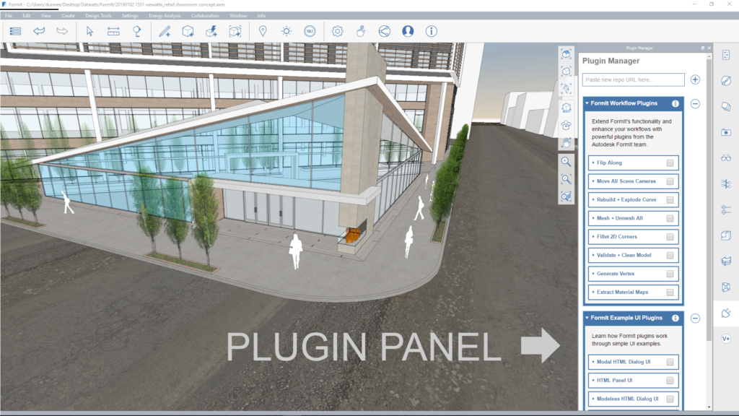Screen dimensions: 739x416
Task: Open the V+ sidebar panel icon
Action: coord(726,339)
